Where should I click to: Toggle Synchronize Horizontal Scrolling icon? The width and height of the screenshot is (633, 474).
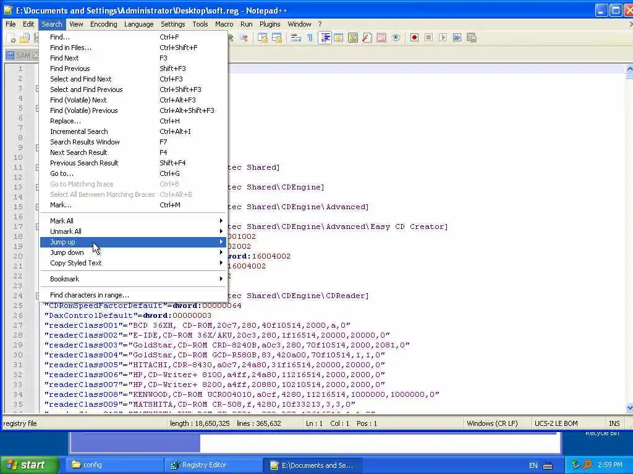(277, 38)
